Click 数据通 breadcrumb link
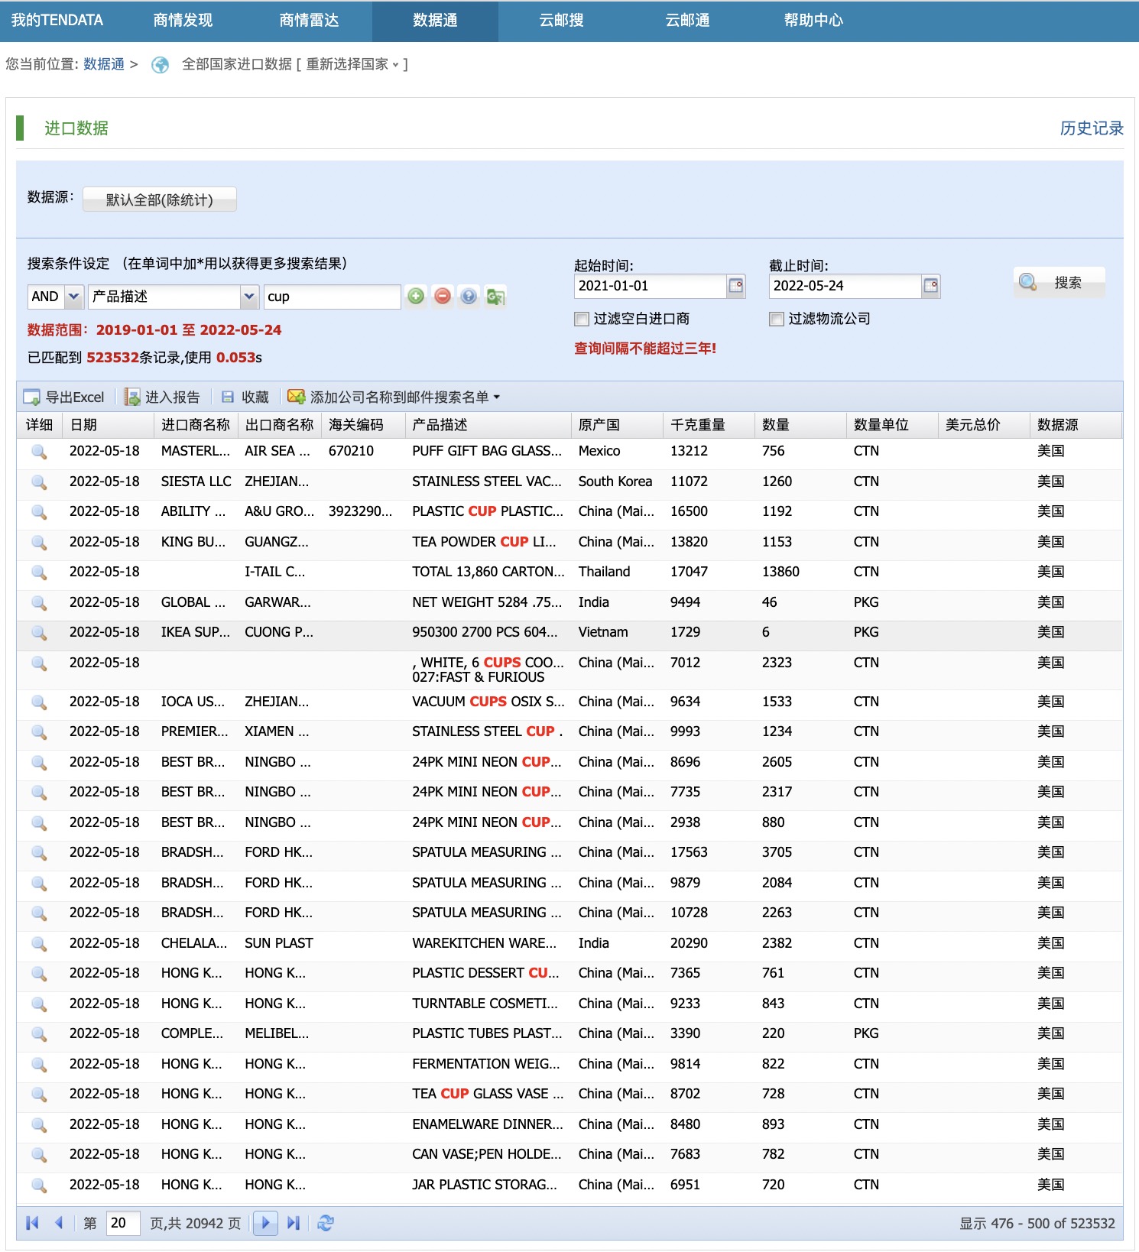Viewport: 1139px width, 1252px height. point(104,64)
